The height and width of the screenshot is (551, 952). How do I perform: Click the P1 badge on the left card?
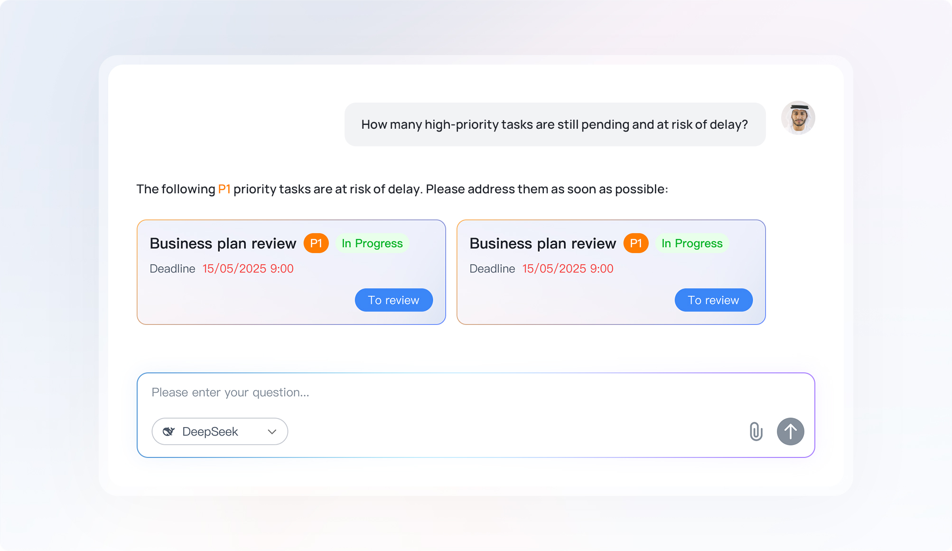[316, 243]
